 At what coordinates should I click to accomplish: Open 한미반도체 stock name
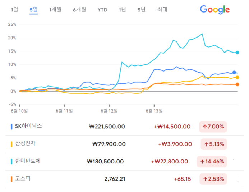point(28,161)
